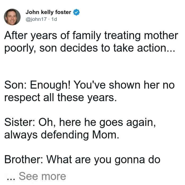Screen dimensions: 185x185
Task: Click the word 'action...' in the first paragraph
Action: tap(156, 48)
